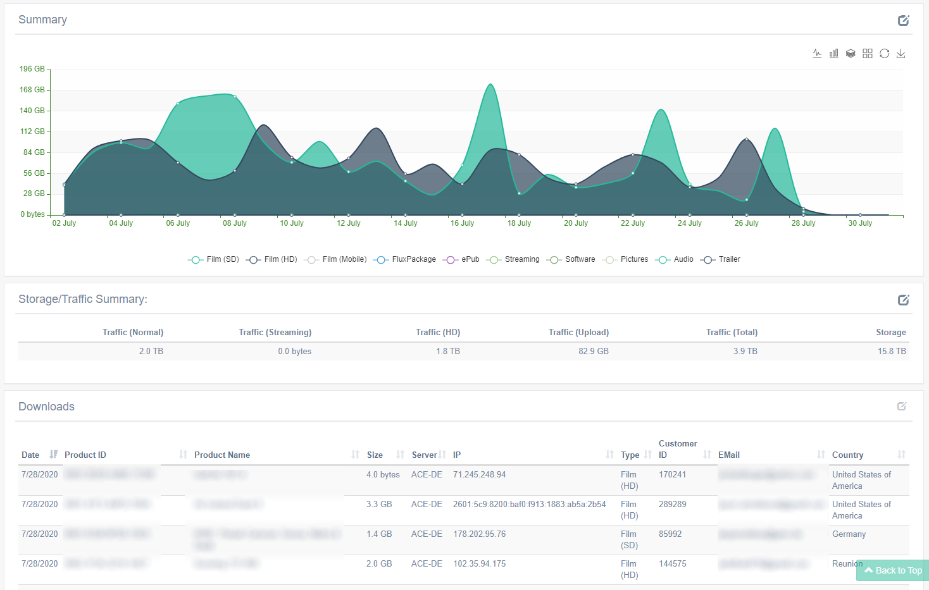Toggle Film (SD) series in legend
Viewport: 929px width, 590px height.
(x=214, y=259)
